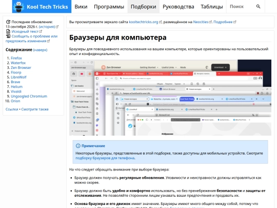Open Сообщить о проблеме link
Viewport: 277px width, 208px height.
[x=31, y=39]
